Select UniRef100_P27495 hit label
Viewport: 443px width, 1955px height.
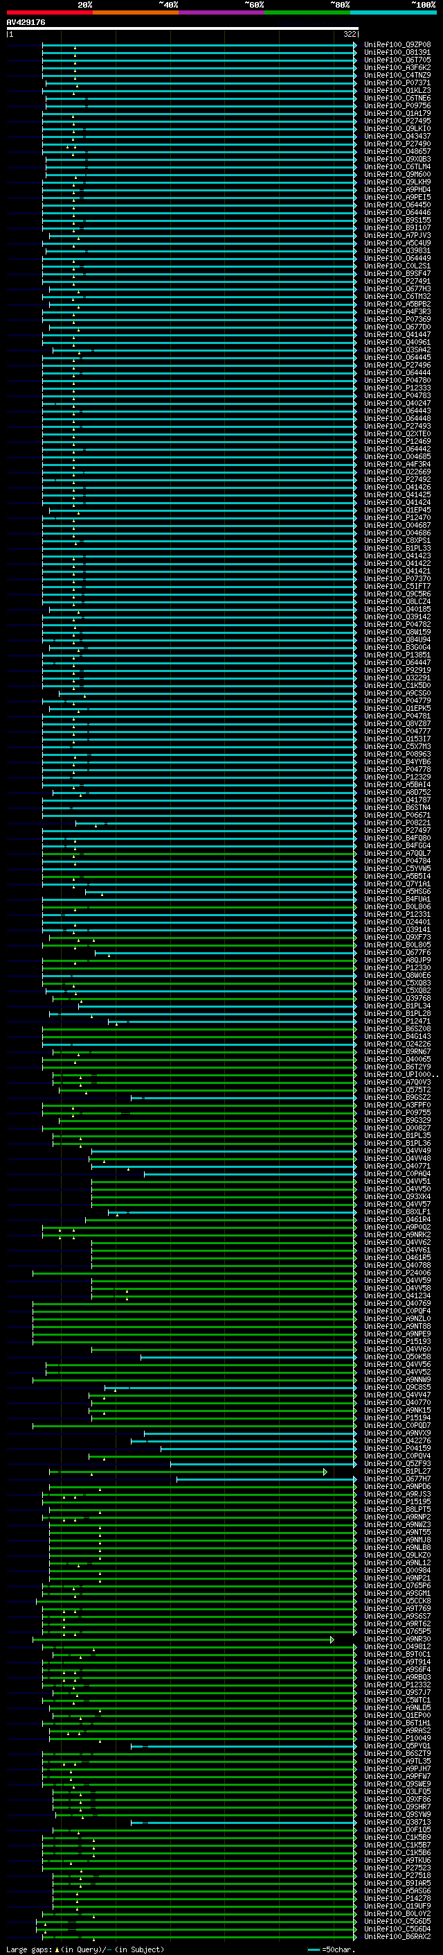tap(397, 121)
